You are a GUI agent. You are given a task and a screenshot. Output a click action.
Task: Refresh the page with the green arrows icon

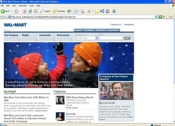click(x=30, y=11)
